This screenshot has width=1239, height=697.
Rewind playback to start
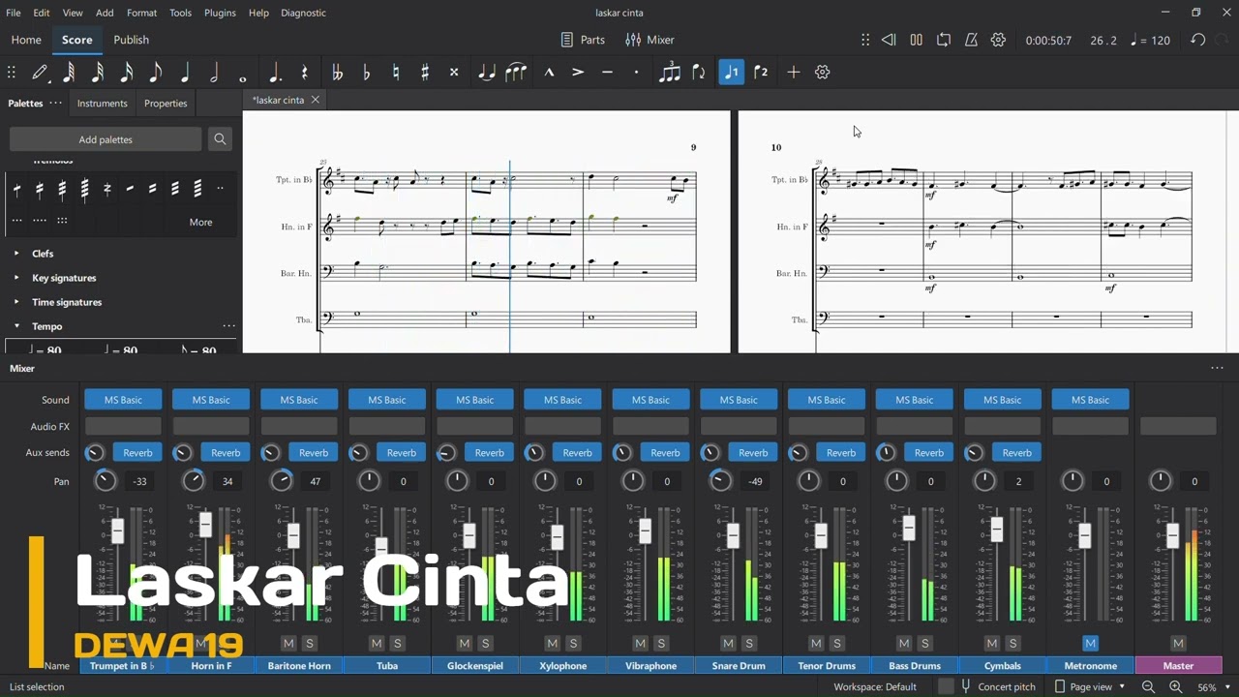point(888,40)
